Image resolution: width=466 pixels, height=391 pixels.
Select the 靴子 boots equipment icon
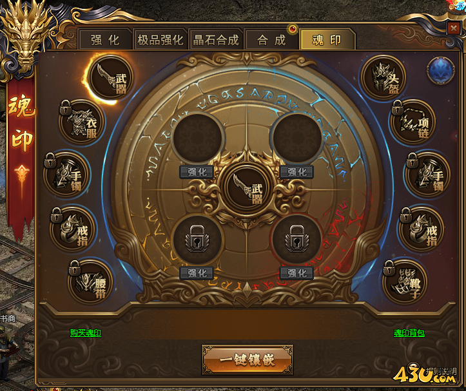(405, 282)
